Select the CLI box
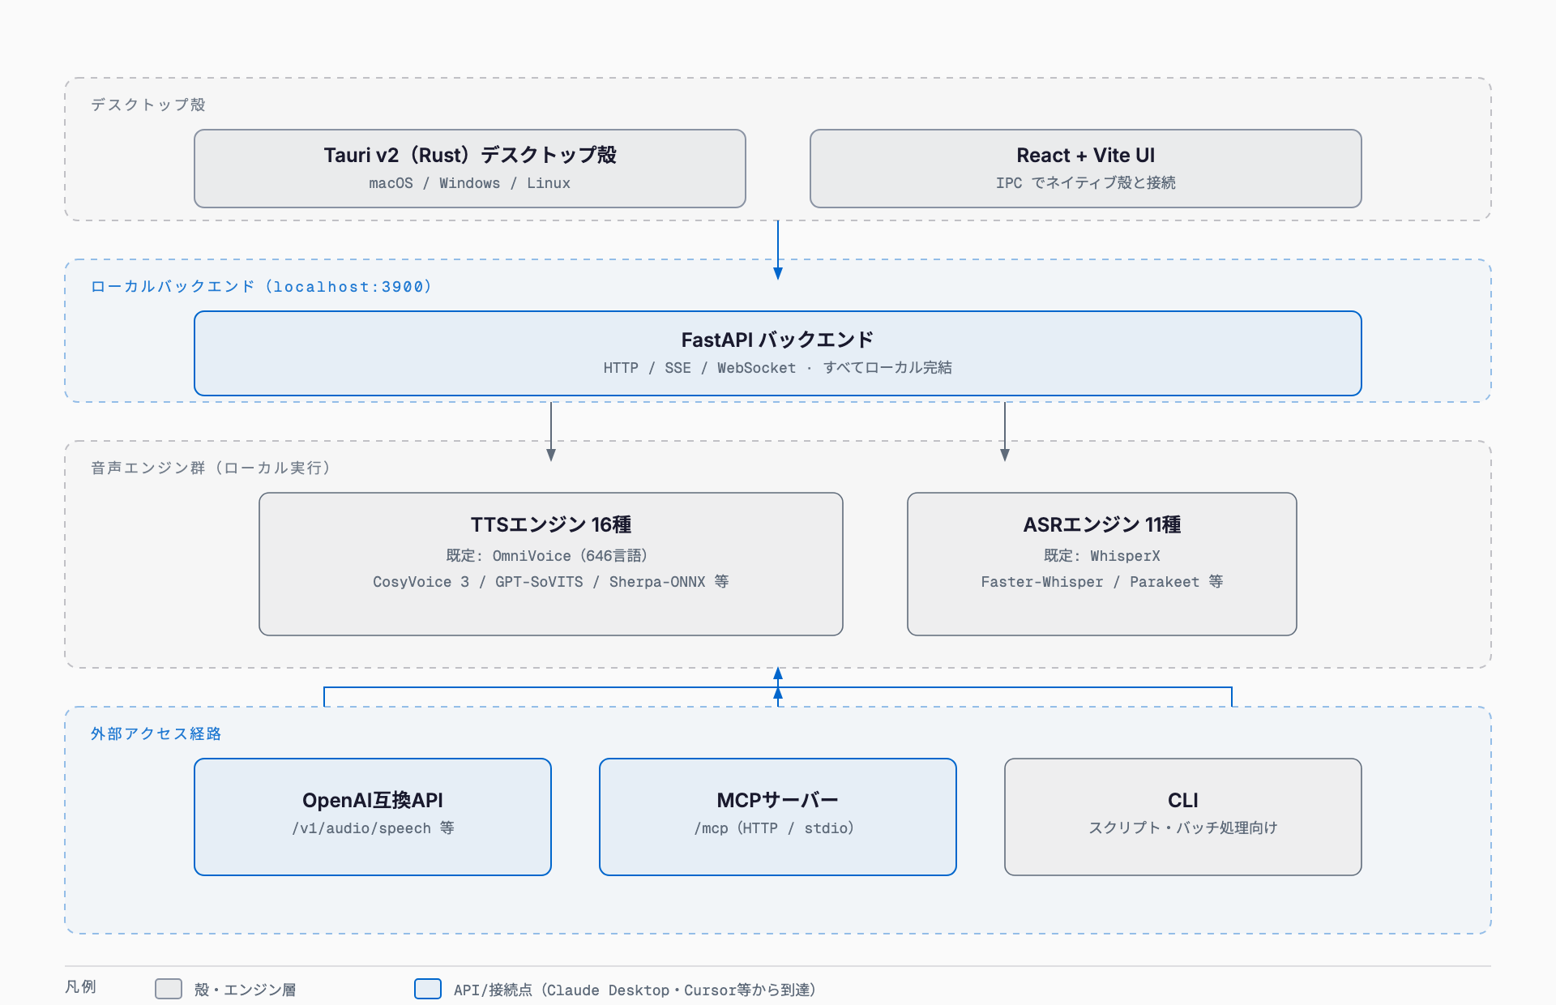1556x1005 pixels. pos(1183,817)
